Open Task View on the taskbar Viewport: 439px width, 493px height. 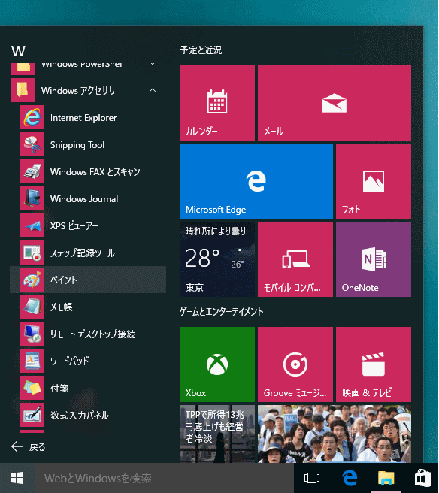312,478
